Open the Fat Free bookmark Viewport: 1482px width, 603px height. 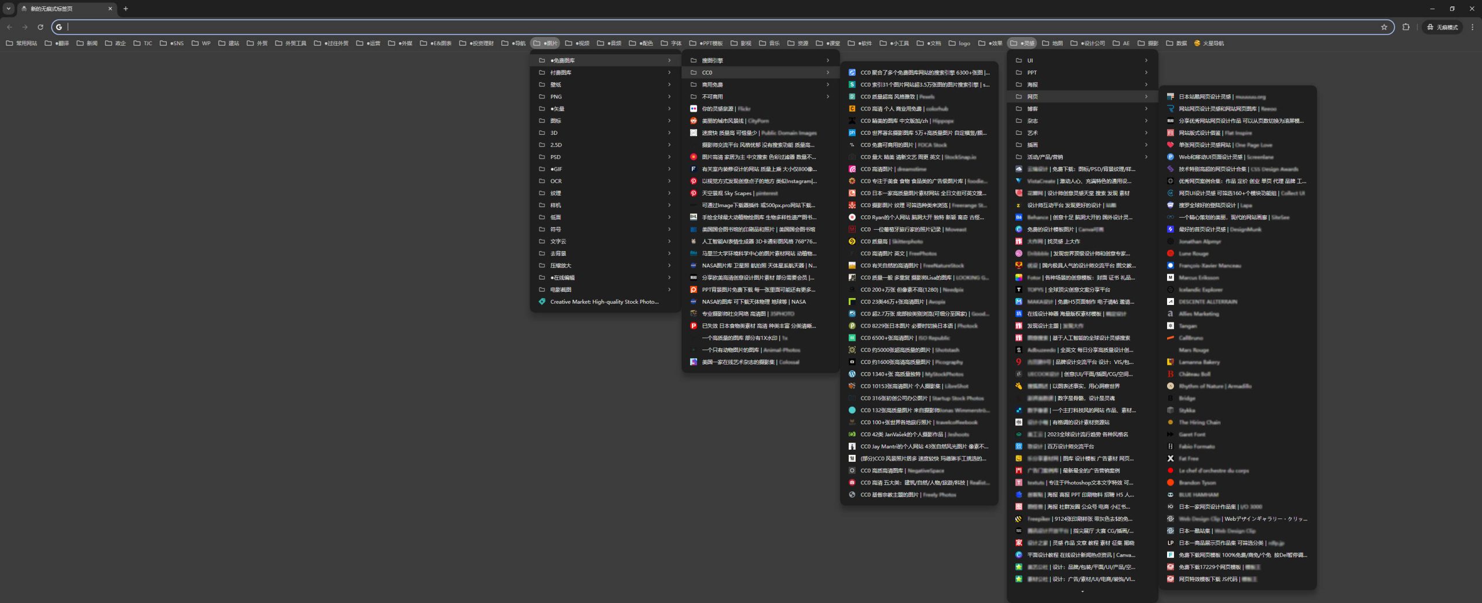(x=1238, y=458)
